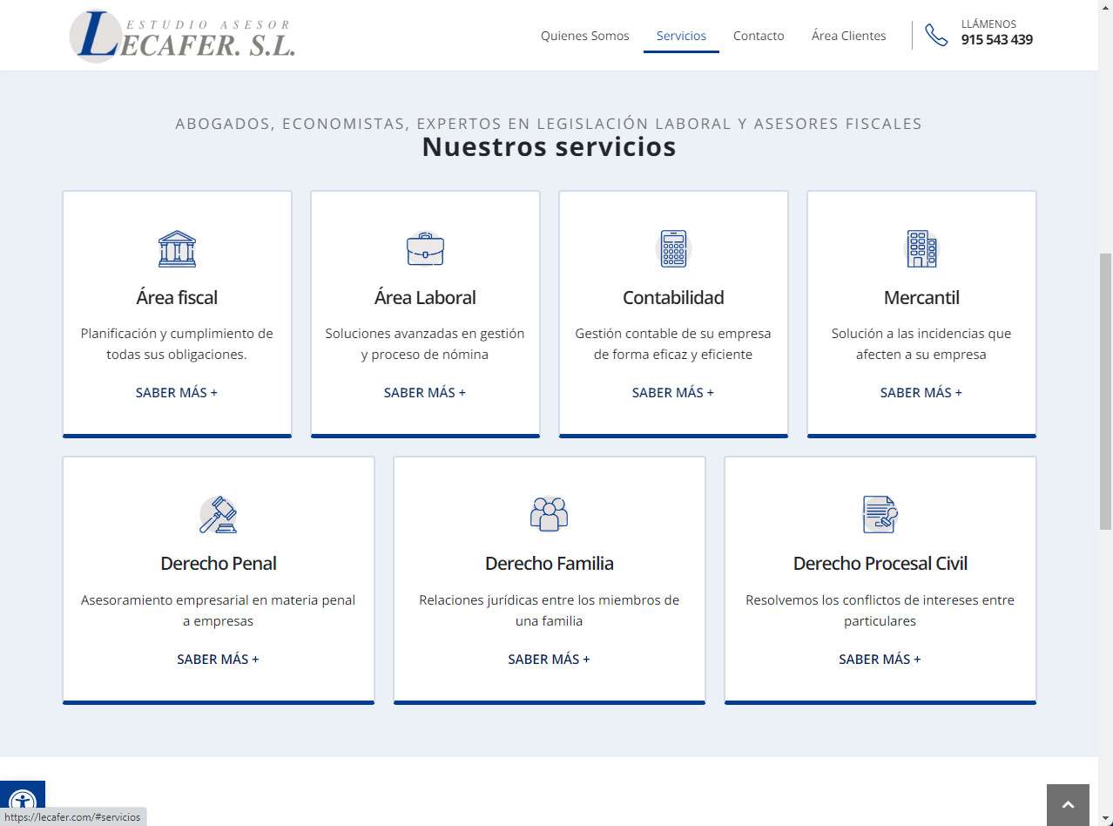Select the Servicios navigation tab
Image resolution: width=1113 pixels, height=826 pixels.
click(x=681, y=36)
